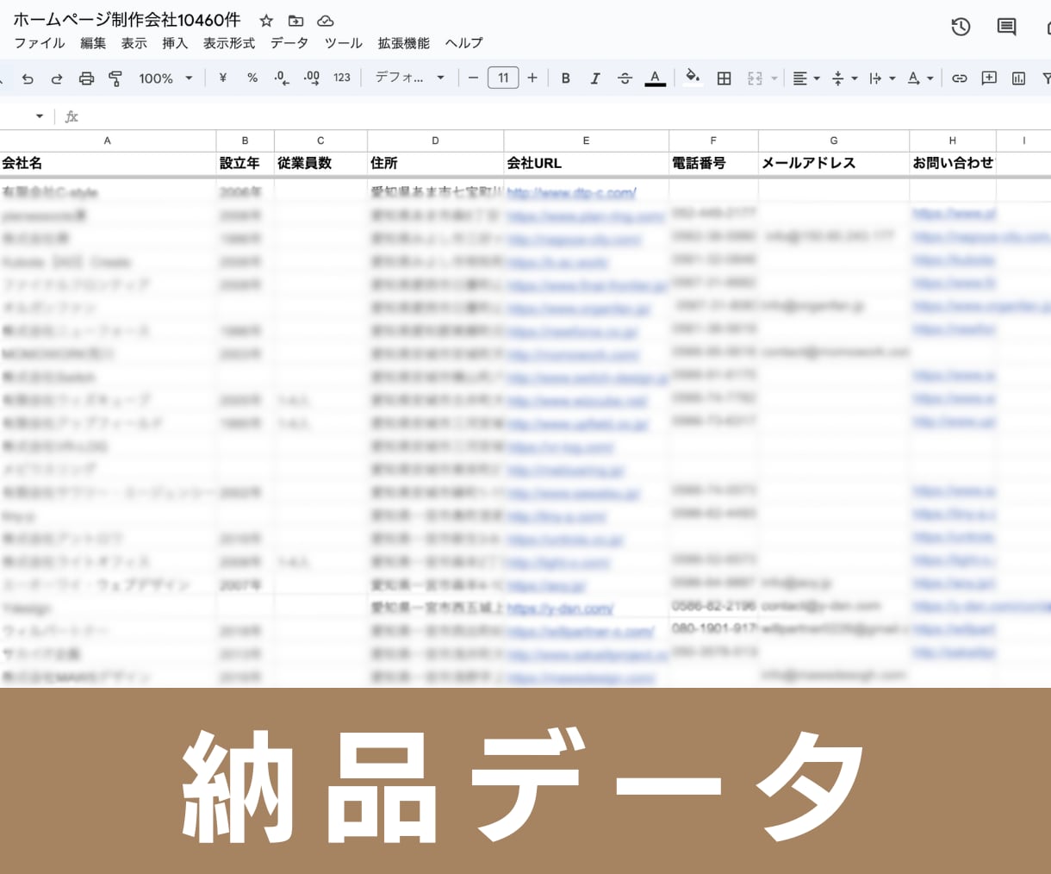
Task: Select the 会社名 header cell
Action: pyautogui.click(x=108, y=163)
